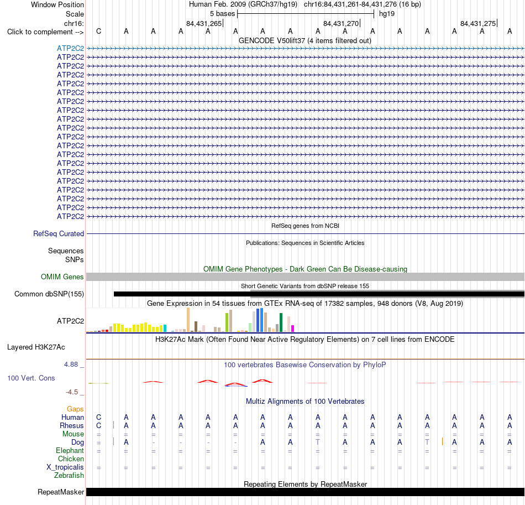Screen dimensions: 525x505
Task: Click the dark green GTEx expression bar
Action: click(281, 322)
